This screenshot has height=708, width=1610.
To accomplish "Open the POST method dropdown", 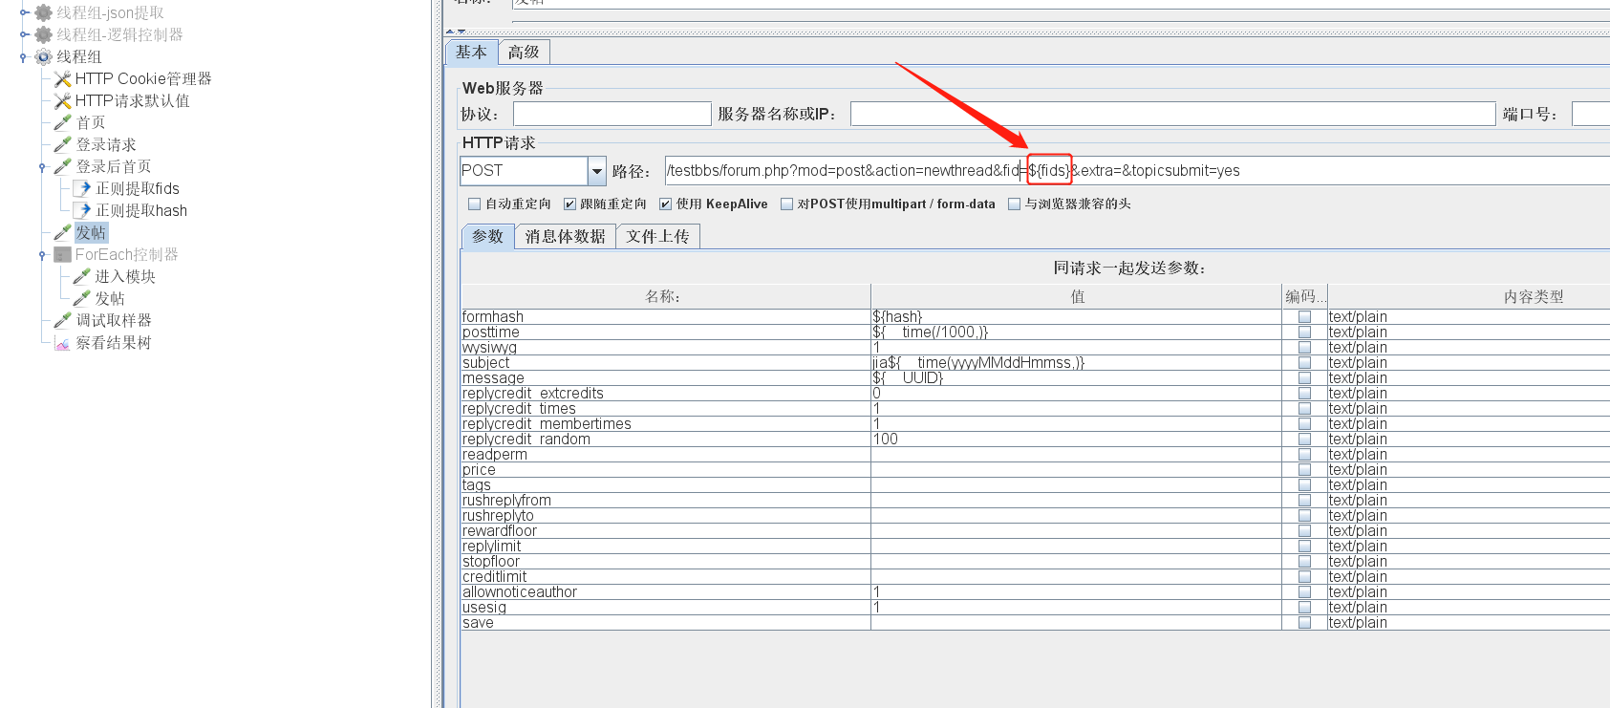I will (x=597, y=171).
